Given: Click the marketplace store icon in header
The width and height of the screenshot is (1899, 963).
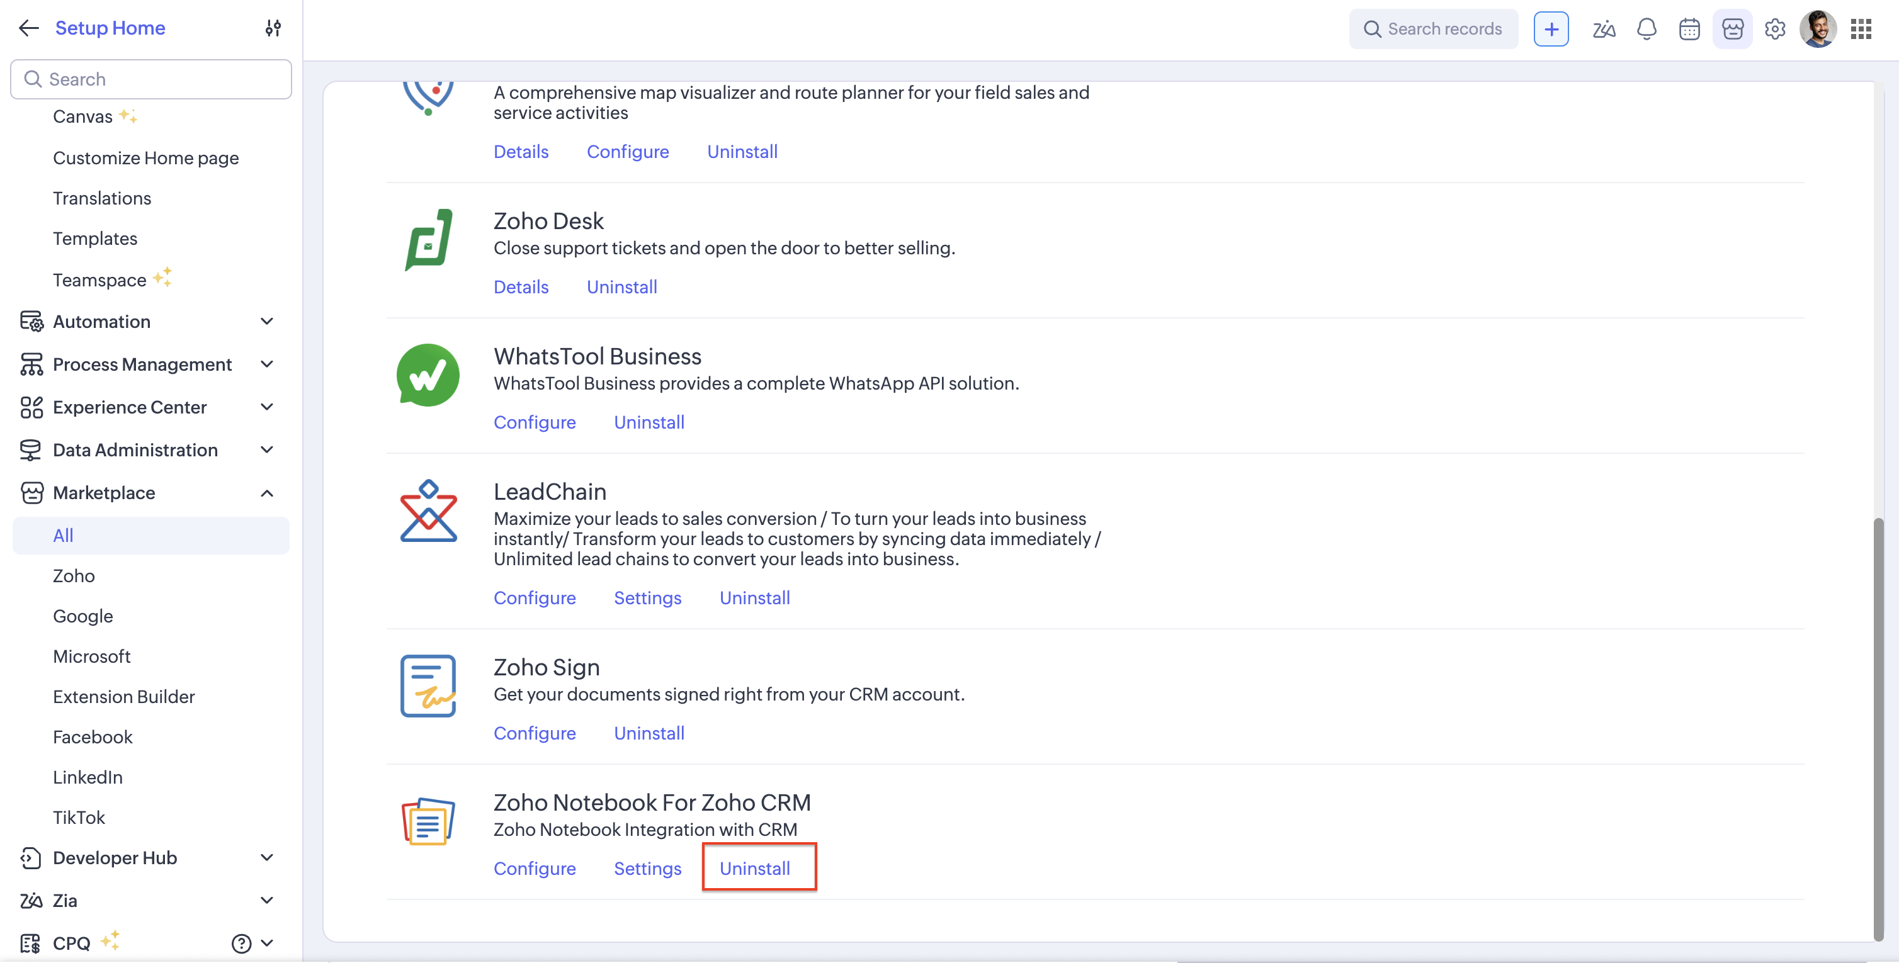Looking at the screenshot, I should click(1732, 29).
